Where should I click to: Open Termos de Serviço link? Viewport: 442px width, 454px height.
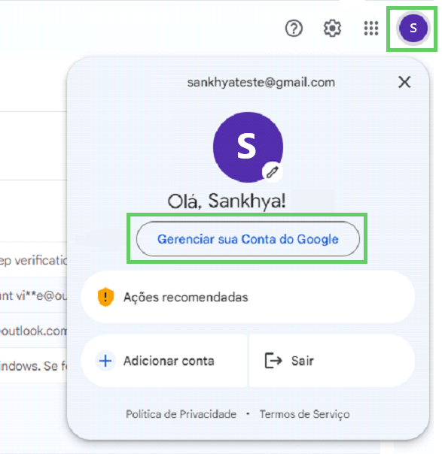click(304, 414)
